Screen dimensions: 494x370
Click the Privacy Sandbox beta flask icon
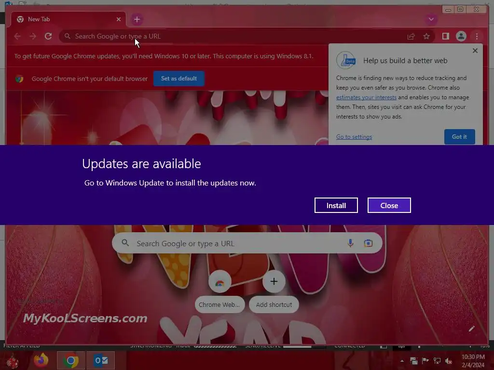346,60
